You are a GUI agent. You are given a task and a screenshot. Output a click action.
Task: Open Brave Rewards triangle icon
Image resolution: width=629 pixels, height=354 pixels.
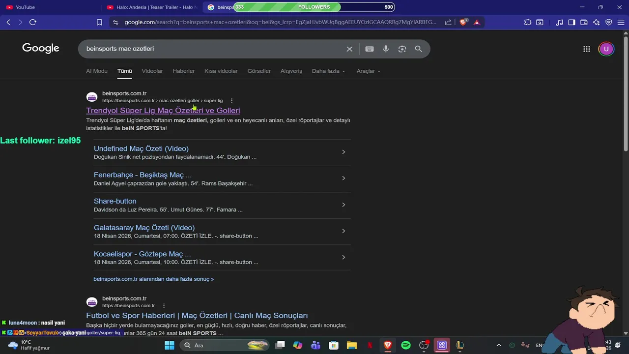pos(476,22)
